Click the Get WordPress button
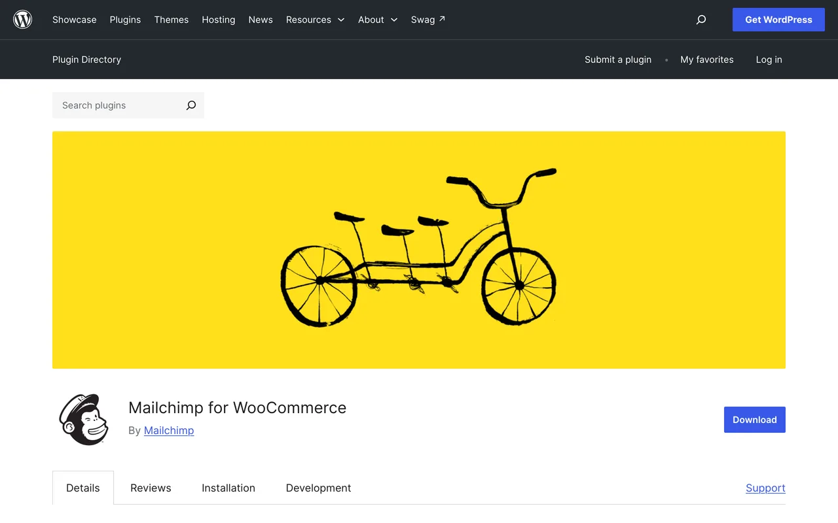This screenshot has height=523, width=838. click(x=778, y=20)
